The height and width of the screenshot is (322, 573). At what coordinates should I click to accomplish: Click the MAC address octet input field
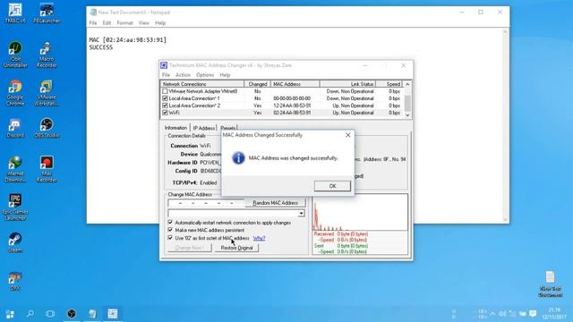206,203
